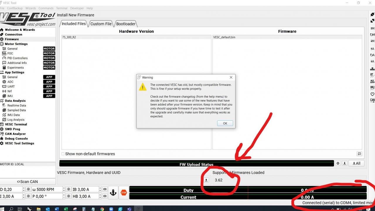Click the D 0,20 duty spinbox arrows

pos(24,189)
